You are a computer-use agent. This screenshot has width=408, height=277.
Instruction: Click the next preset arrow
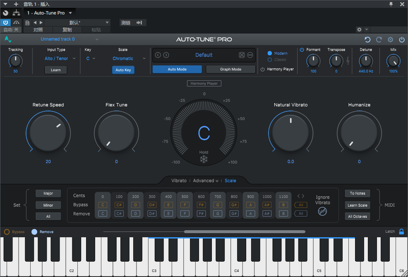click(x=166, y=55)
